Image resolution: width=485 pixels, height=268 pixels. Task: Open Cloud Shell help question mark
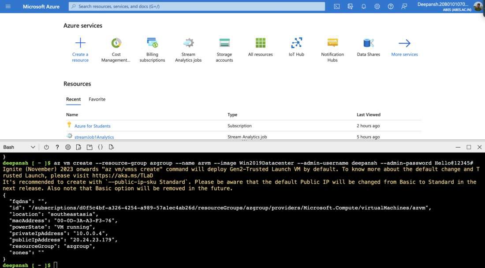(57, 147)
